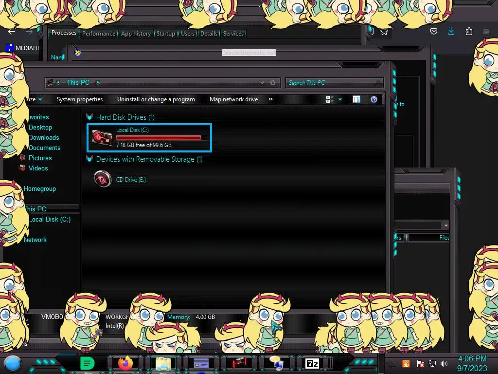Open Action Center flag tray icon
Screen dimensions: 498x374
420,363
